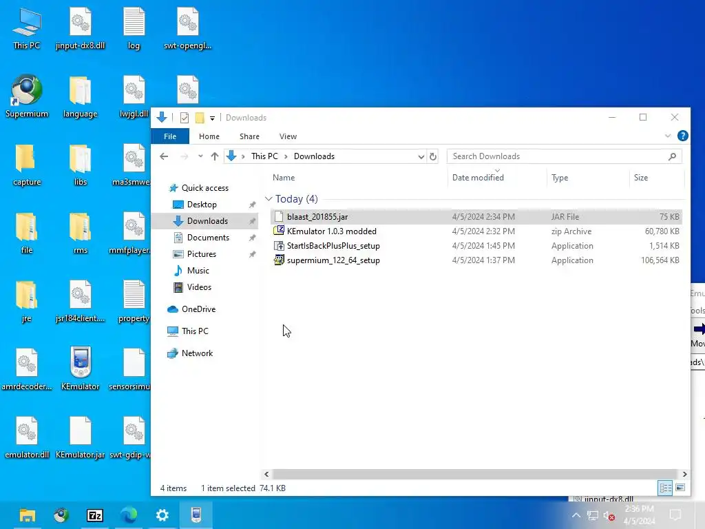
Task: Select the amrdecoder file on desktop
Action: 27,369
